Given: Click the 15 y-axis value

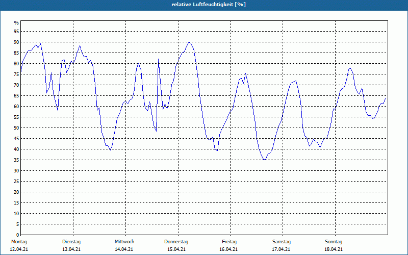Looking at the screenshot, I should (16, 202).
